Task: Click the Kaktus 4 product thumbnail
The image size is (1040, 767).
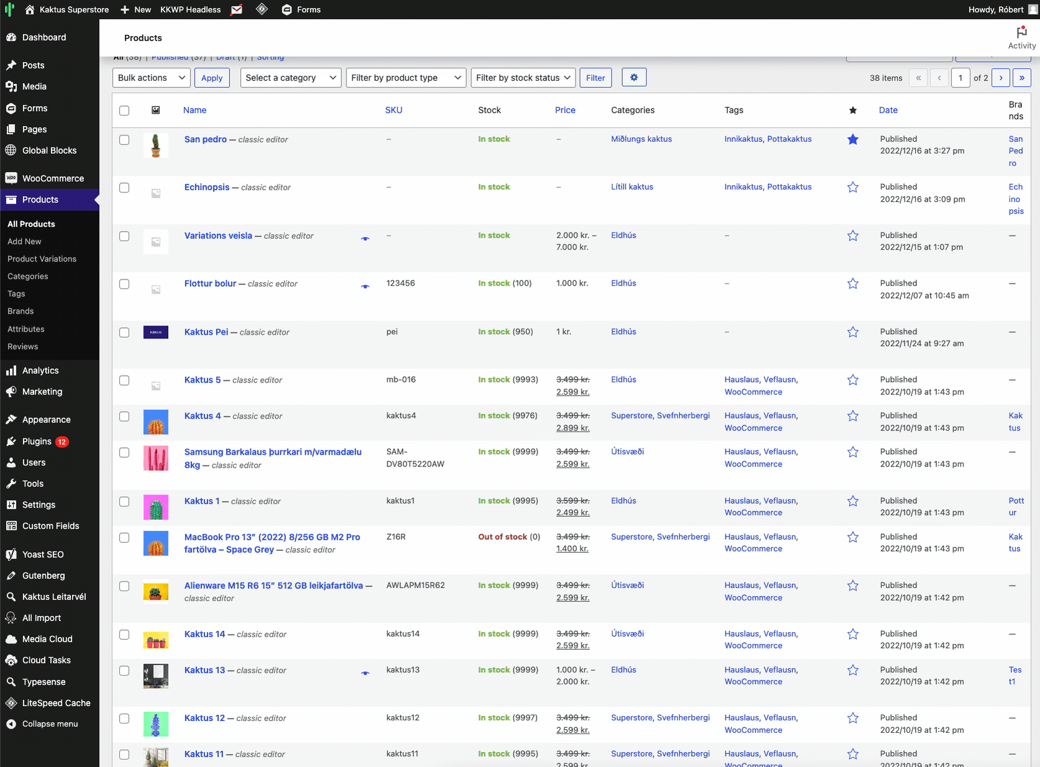Action: point(156,422)
